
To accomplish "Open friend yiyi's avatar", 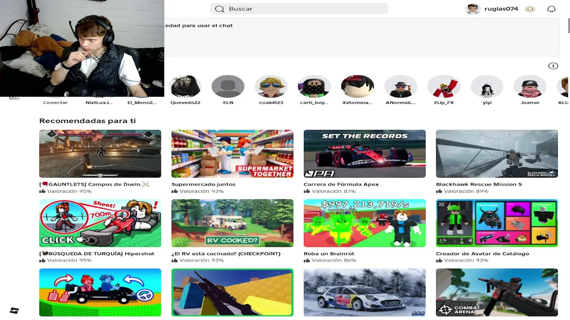I will (x=487, y=86).
